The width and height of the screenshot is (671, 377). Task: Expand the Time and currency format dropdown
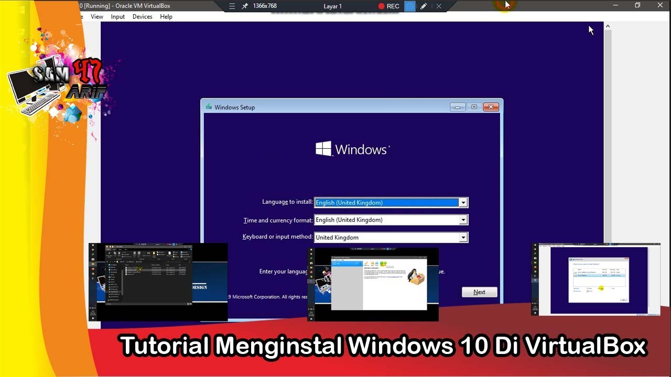463,220
